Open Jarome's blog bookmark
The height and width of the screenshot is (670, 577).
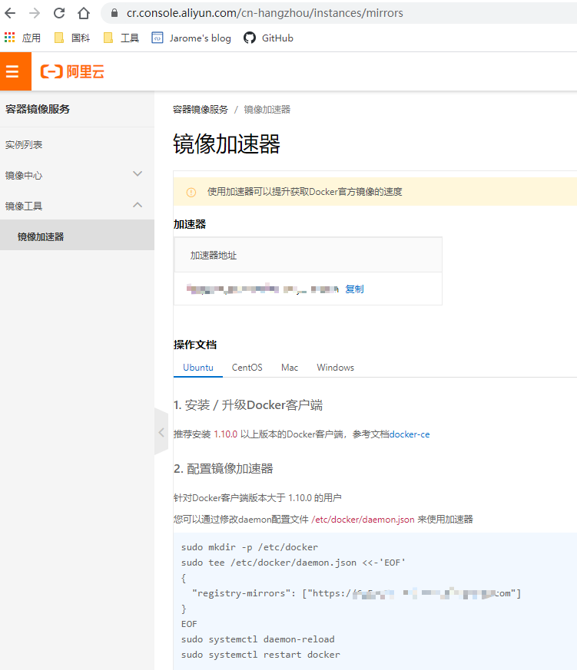(191, 38)
